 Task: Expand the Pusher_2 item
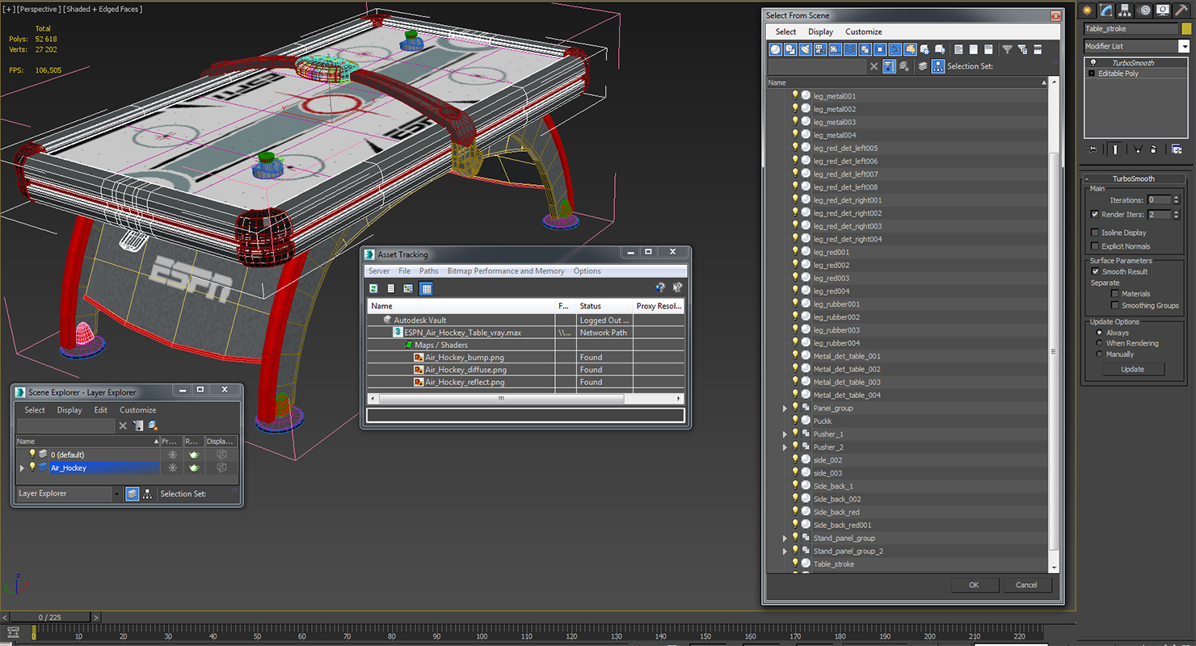point(785,447)
